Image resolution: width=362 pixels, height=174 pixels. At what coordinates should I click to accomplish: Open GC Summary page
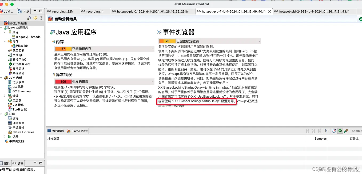[x=22, y=91]
